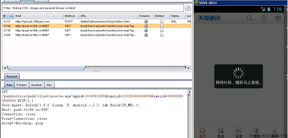
Task: Click the horizontal scrollbar thumb under the table
Action: pyautogui.click(x=46, y=68)
